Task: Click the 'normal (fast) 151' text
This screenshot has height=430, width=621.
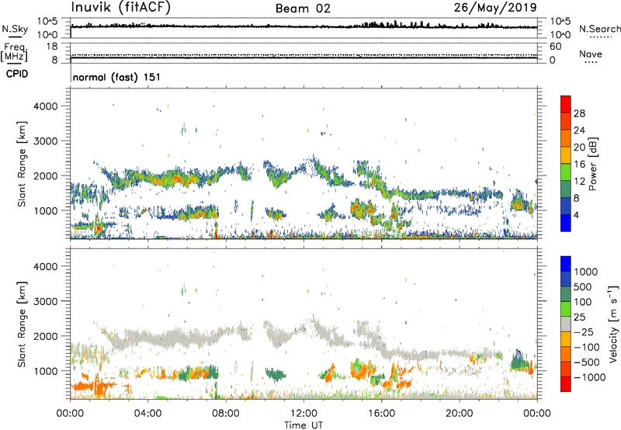Action: coord(117,77)
